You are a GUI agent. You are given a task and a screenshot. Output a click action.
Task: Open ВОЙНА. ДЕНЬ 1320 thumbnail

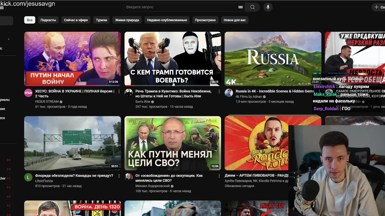click(x=72, y=208)
